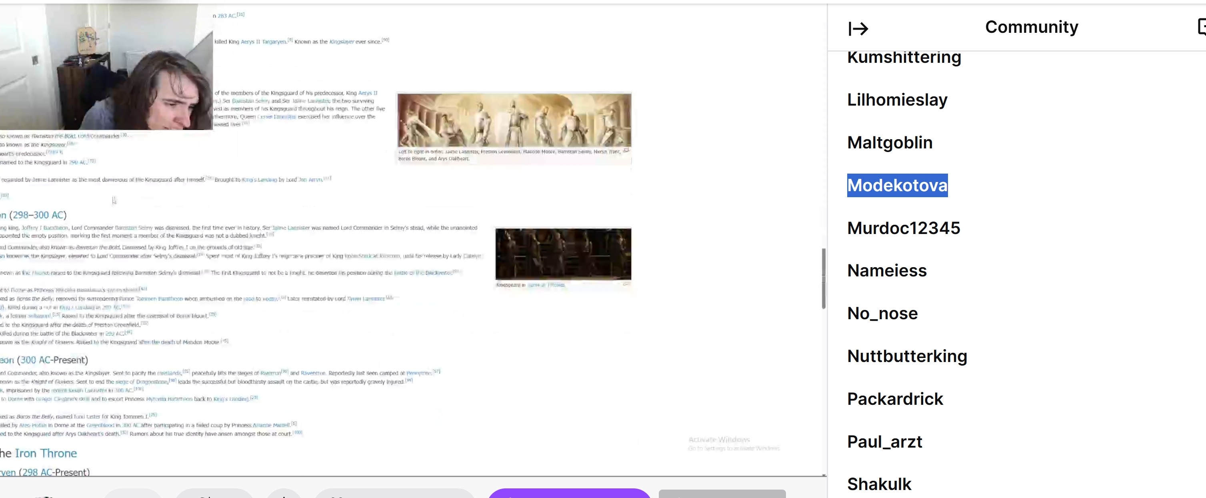This screenshot has width=1206, height=498.
Task: Open Kumshittering user in community list
Action: click(904, 57)
